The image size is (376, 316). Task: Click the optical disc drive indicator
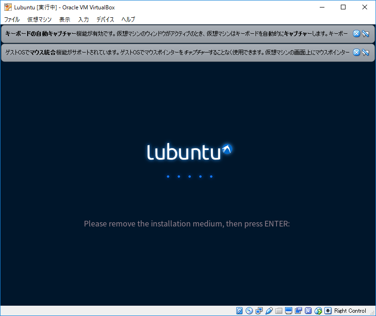coord(249,311)
